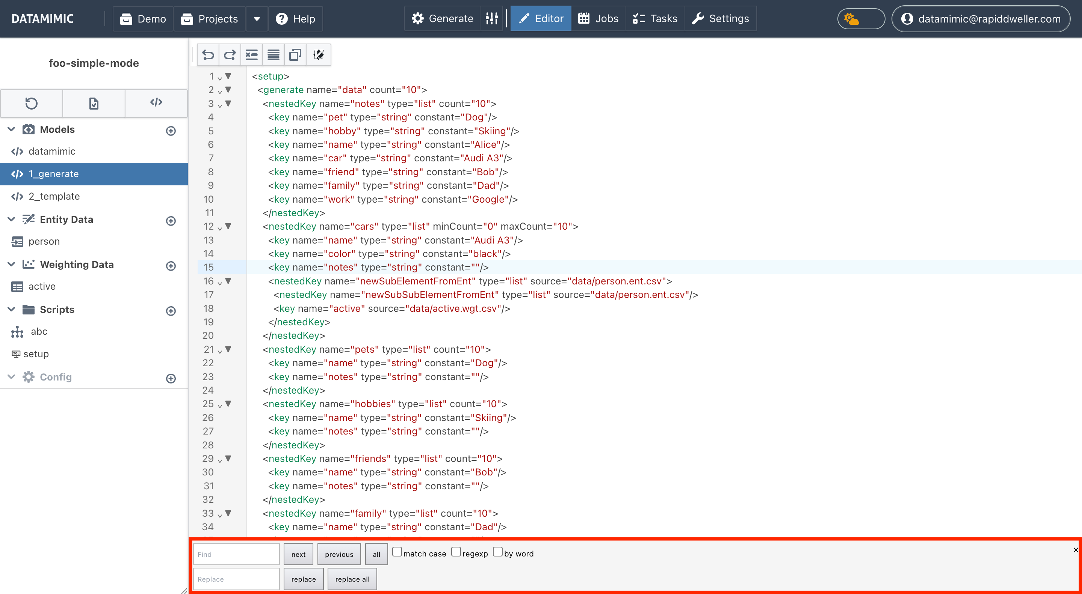
Task: Add a new Weighting Data item
Action: pos(171,266)
